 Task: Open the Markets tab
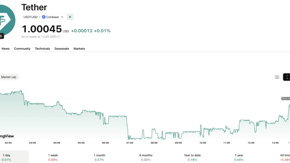(x=79, y=49)
